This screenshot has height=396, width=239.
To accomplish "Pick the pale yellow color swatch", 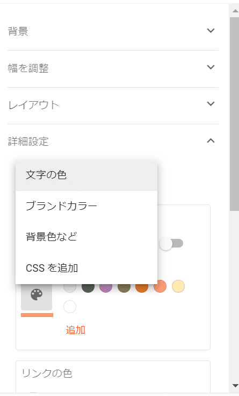I will click(x=178, y=286).
